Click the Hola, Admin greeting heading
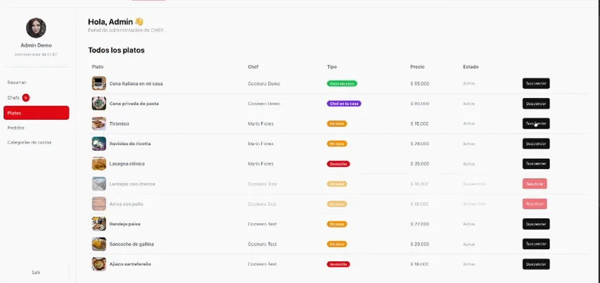 point(115,22)
